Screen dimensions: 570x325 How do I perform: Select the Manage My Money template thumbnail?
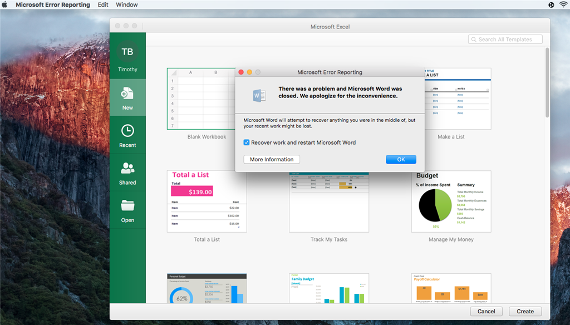(x=451, y=201)
